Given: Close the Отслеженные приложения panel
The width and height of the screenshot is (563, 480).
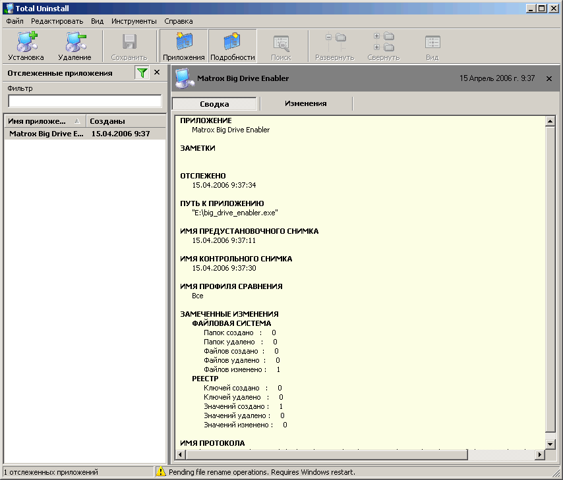Looking at the screenshot, I should [157, 72].
